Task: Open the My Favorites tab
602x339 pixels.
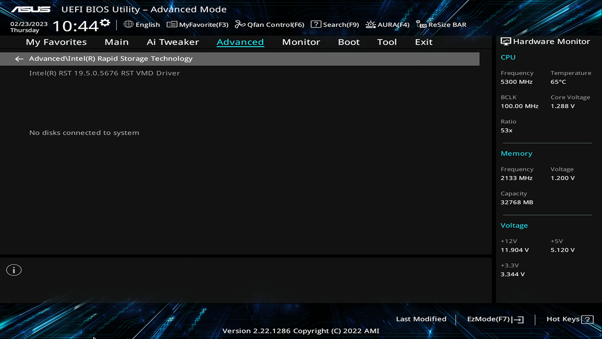Action: point(56,42)
